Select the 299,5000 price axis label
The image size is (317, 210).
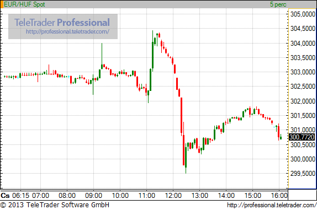click(303, 174)
